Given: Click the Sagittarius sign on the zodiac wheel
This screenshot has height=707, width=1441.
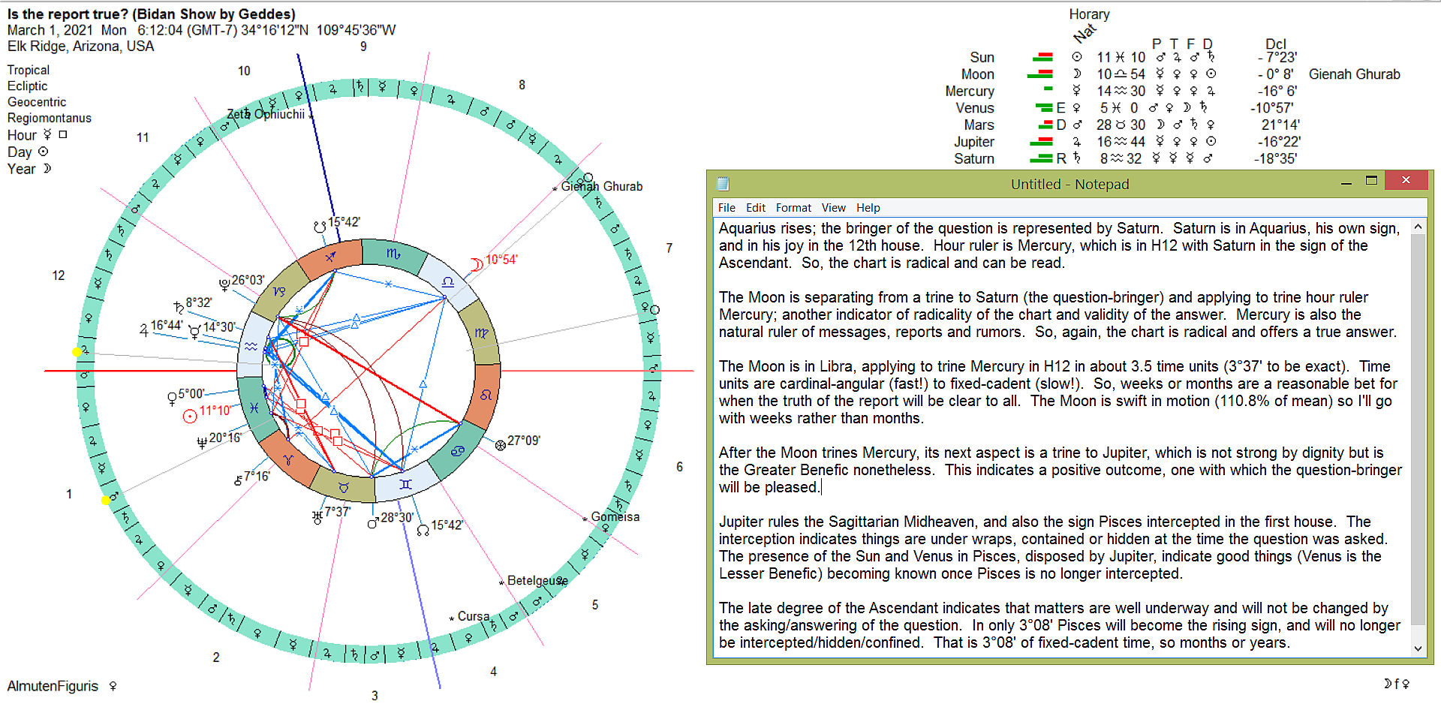Looking at the screenshot, I should tap(330, 257).
